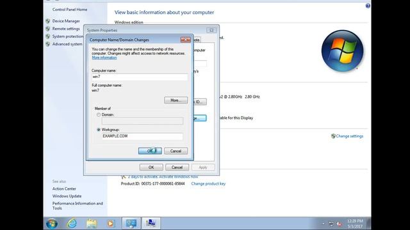Close the Computer Name/Domain Changes dialog

(186, 40)
